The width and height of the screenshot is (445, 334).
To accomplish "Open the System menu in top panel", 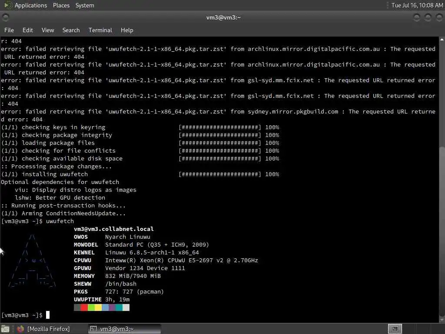I will (x=85, y=5).
